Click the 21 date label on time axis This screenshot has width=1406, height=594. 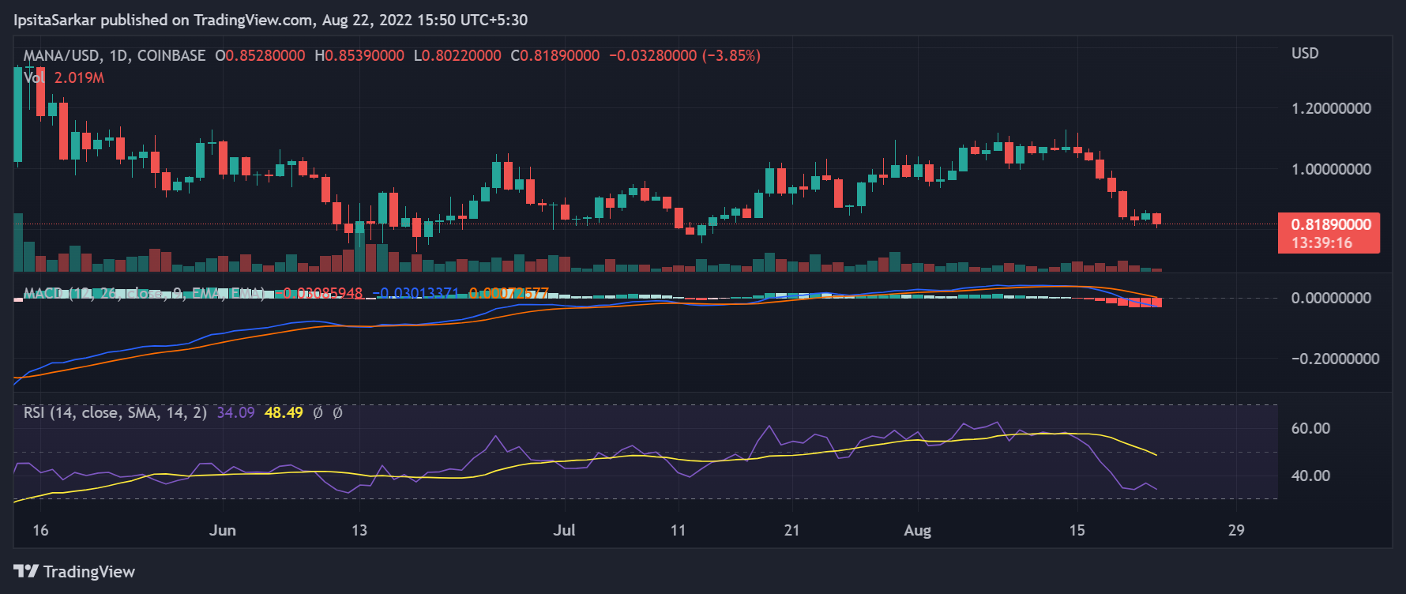[x=791, y=530]
